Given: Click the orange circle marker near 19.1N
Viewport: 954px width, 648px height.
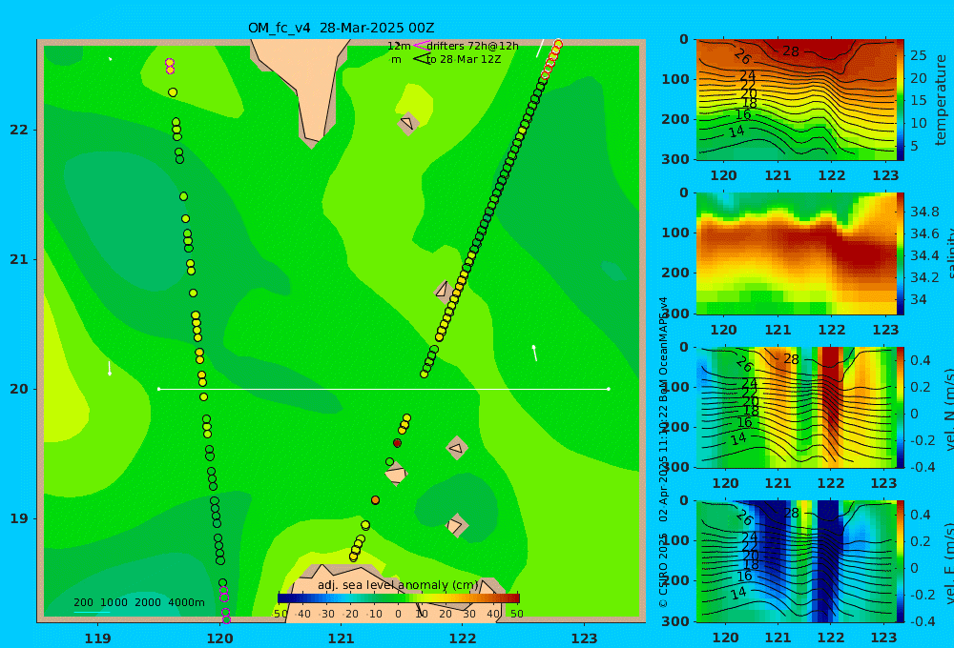Looking at the screenshot, I should tap(375, 500).
